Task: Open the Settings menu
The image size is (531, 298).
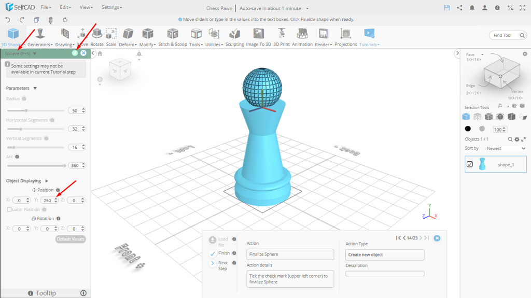Action: coord(111,8)
